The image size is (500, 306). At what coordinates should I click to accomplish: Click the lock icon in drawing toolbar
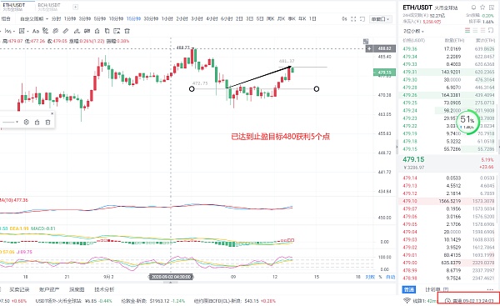(97, 31)
